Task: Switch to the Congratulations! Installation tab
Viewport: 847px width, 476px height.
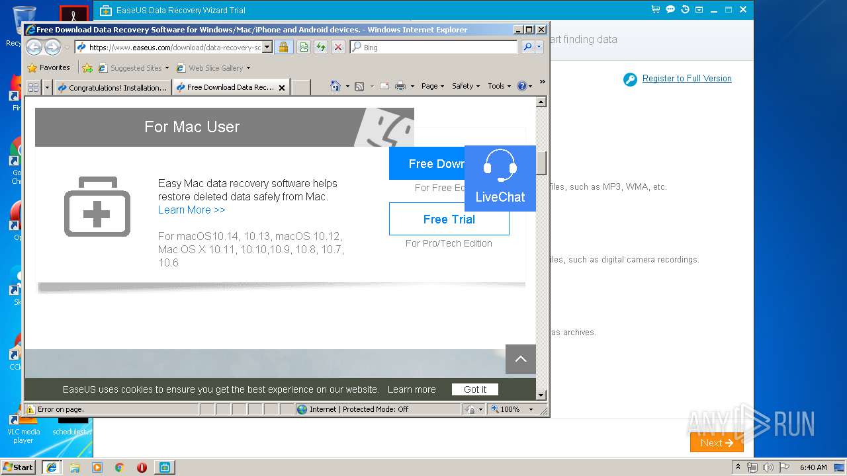Action: pyautogui.click(x=112, y=87)
